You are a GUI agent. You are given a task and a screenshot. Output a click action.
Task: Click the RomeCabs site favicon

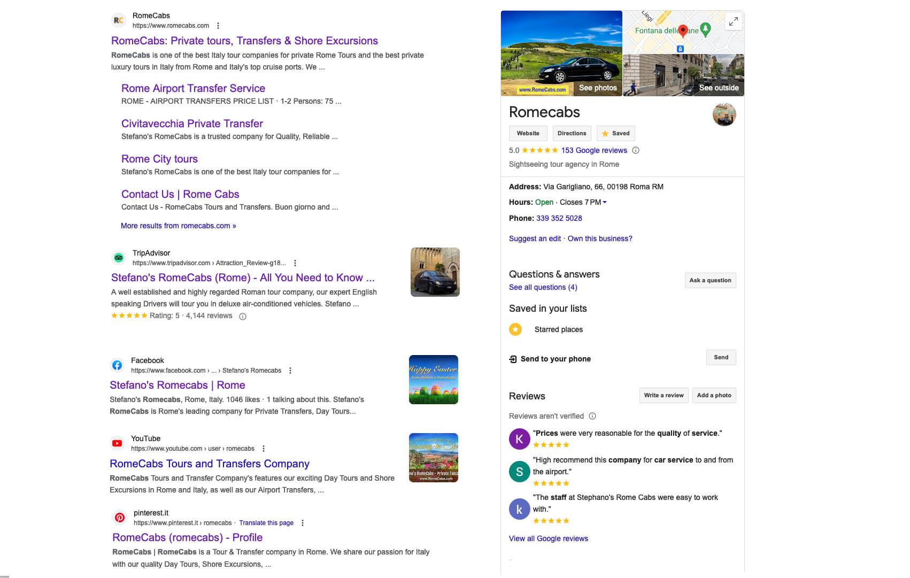pos(119,20)
